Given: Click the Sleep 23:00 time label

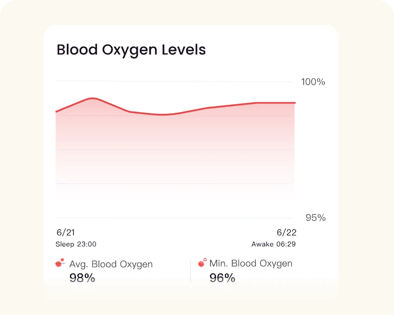Looking at the screenshot, I should (76, 244).
